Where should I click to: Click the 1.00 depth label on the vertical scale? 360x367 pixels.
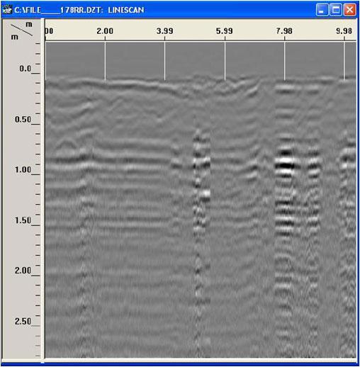pyautogui.click(x=23, y=170)
